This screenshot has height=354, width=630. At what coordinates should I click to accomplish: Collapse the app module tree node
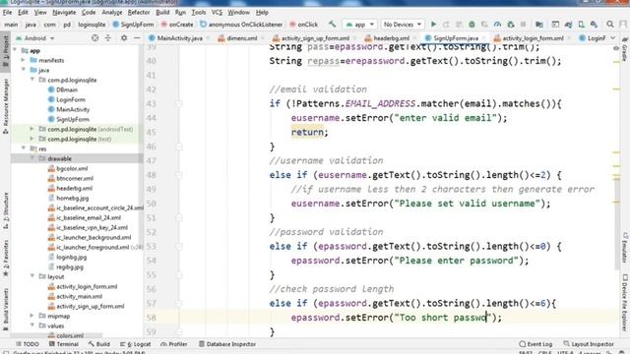pyautogui.click(x=16, y=50)
